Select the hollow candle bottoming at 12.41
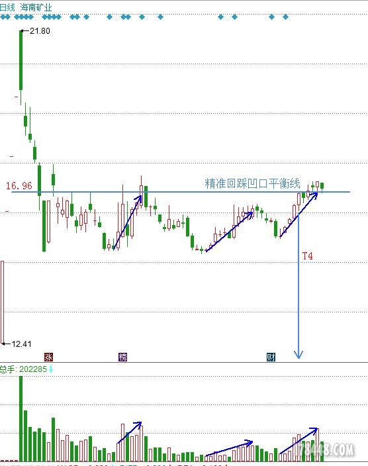The height and width of the screenshot is (466, 368). click(3, 303)
